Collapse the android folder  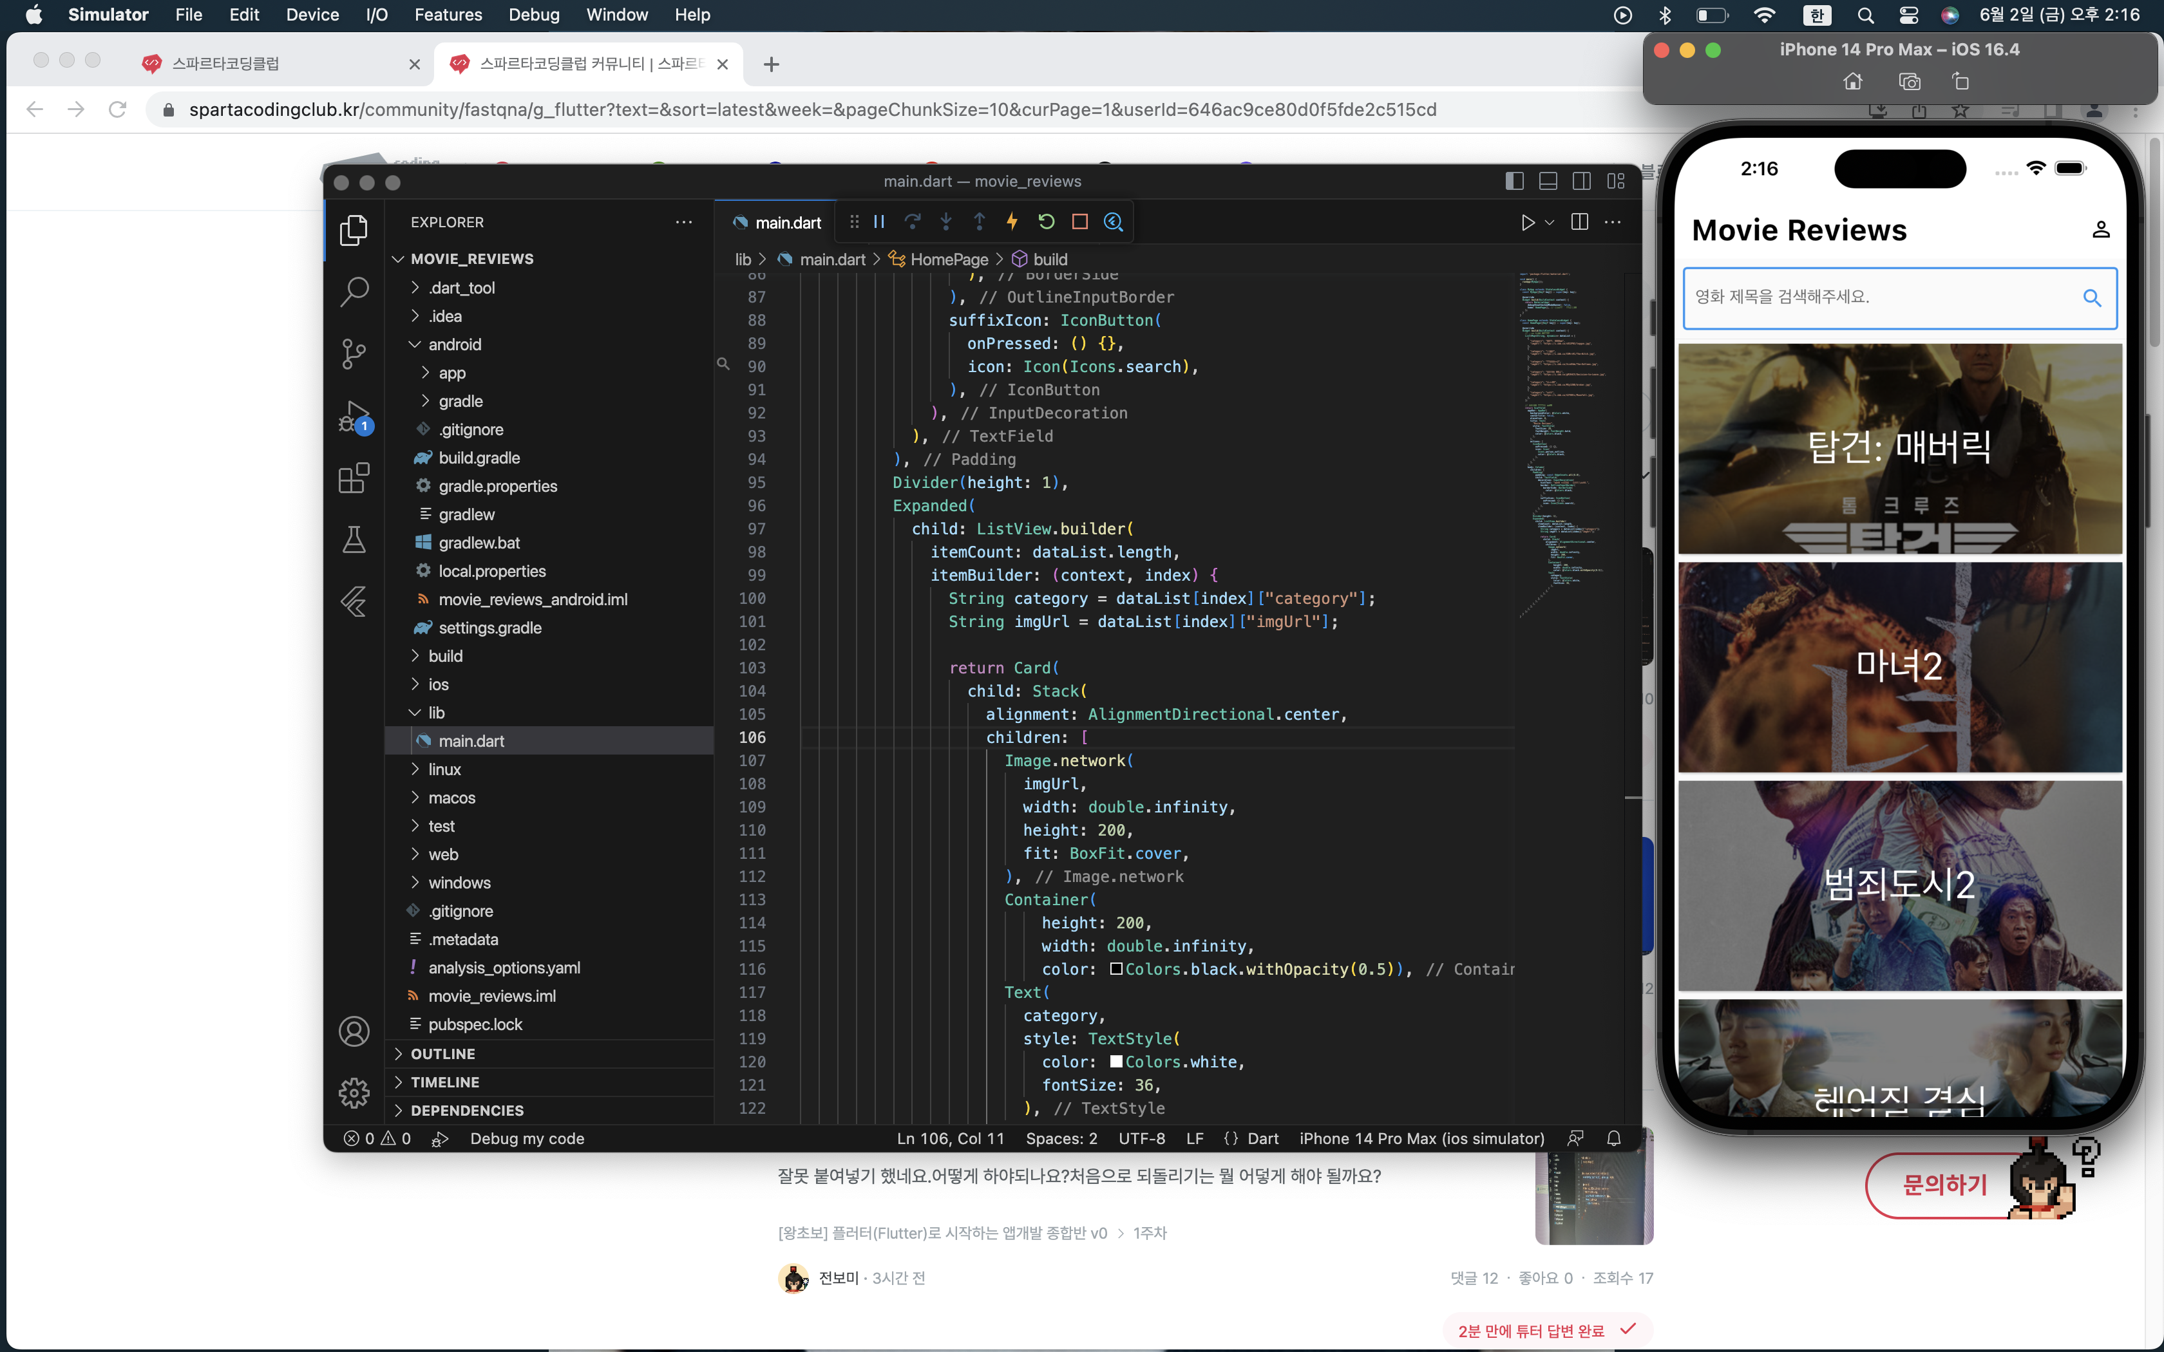tap(549, 344)
